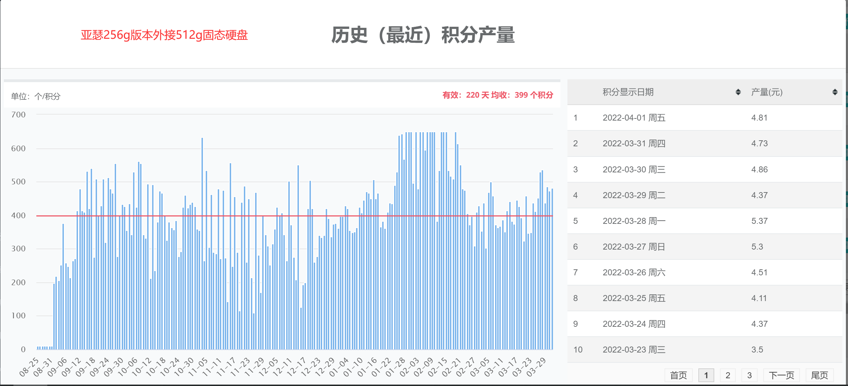The image size is (848, 386).
Task: Click yield value 4.73
Action: [759, 143]
